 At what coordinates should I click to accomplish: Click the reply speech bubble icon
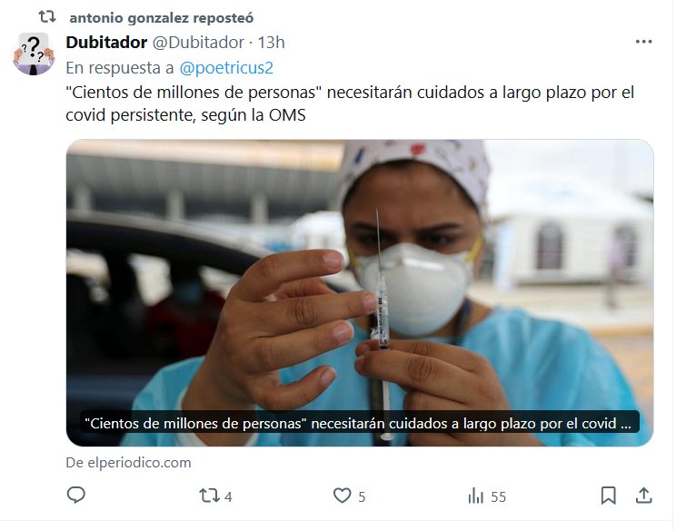pos(76,496)
